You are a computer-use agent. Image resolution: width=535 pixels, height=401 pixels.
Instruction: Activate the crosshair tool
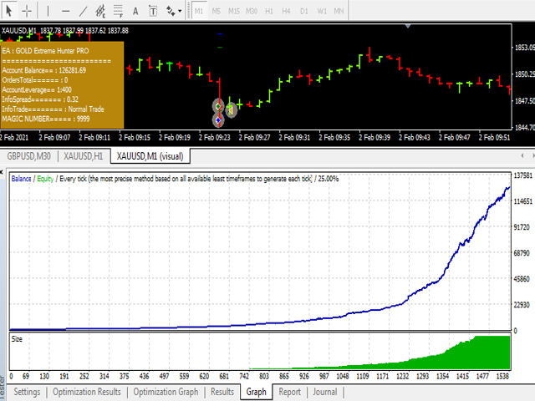click(x=27, y=11)
